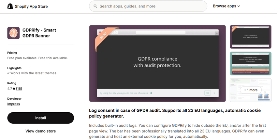The image size is (277, 139).
Task: Expand the Browse apps dropdown
Action: [226, 6]
